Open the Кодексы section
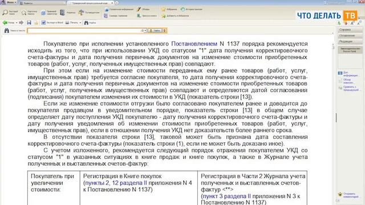This screenshot has width=365, height=205. 67,13
